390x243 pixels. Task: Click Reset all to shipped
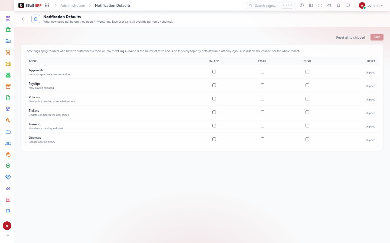pos(350,38)
